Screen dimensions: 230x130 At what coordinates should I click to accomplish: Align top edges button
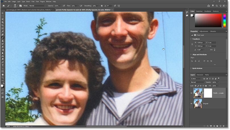(204, 61)
